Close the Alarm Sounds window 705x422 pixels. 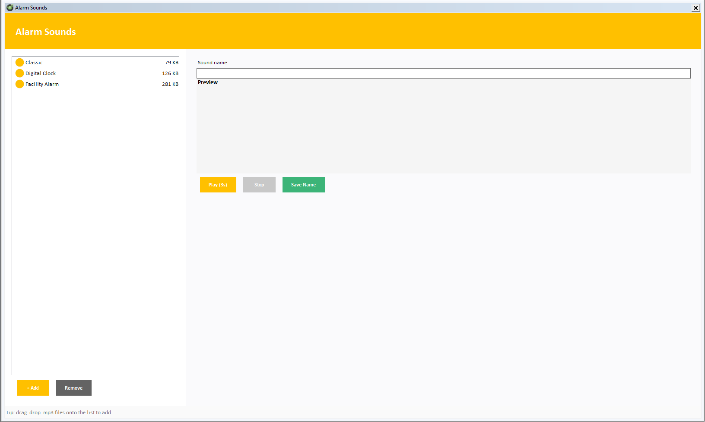(x=695, y=8)
